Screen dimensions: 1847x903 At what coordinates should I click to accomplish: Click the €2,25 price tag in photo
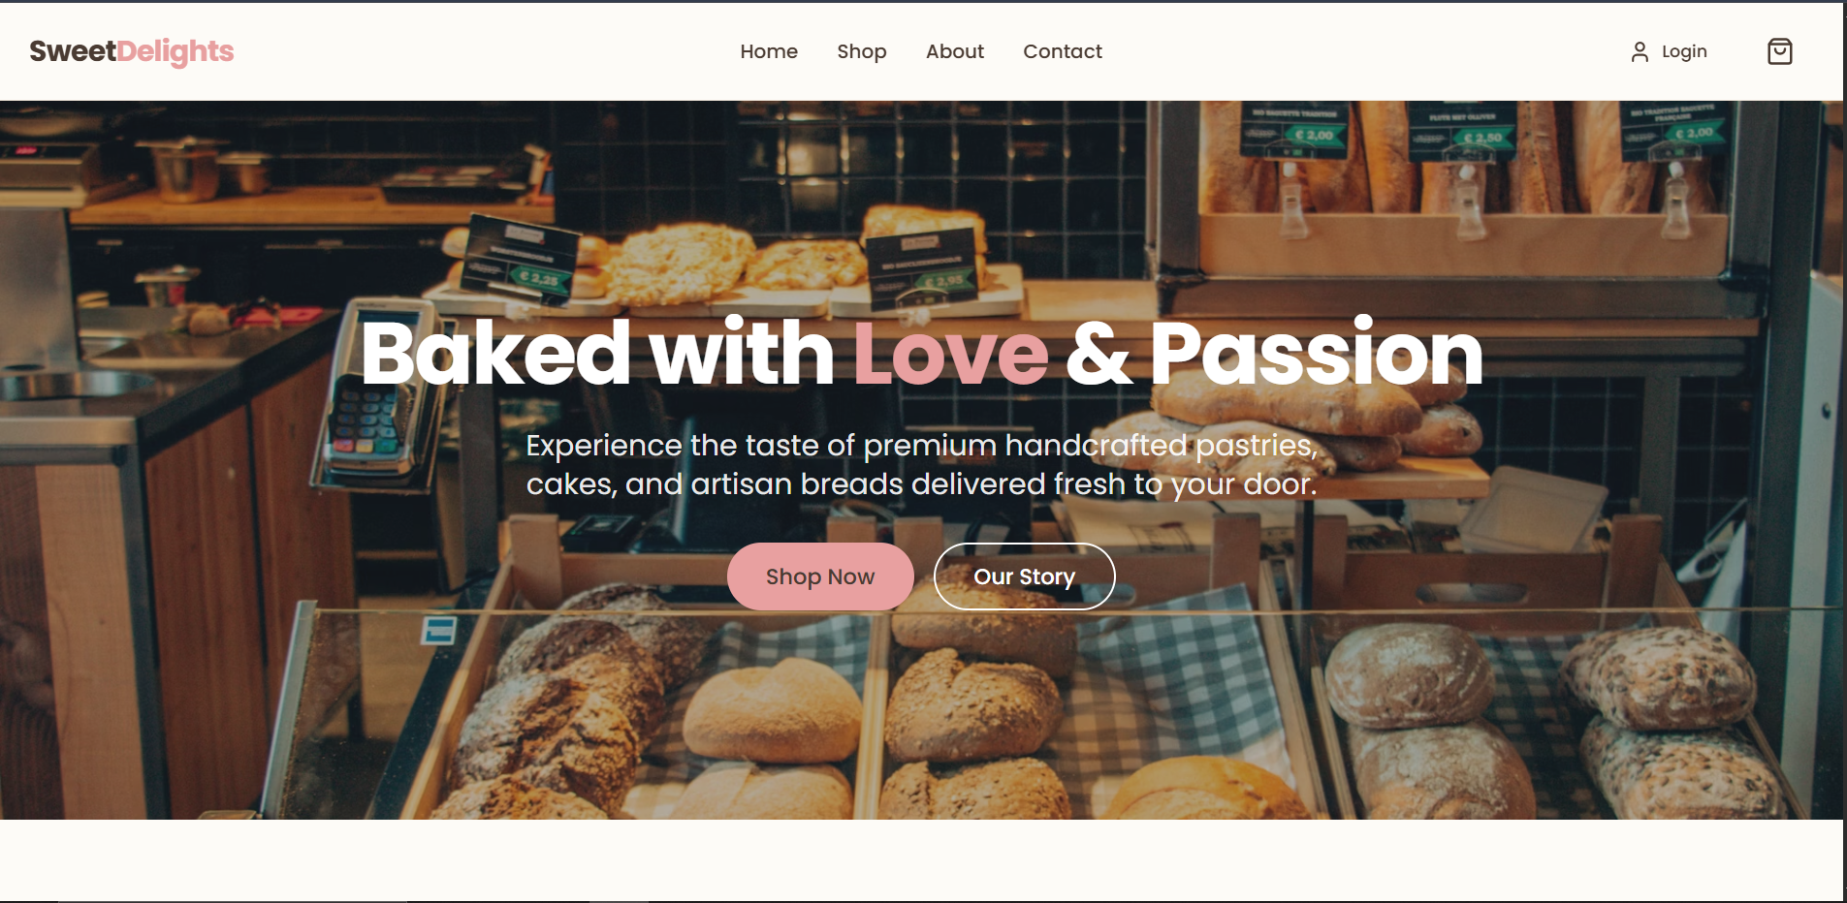539,278
